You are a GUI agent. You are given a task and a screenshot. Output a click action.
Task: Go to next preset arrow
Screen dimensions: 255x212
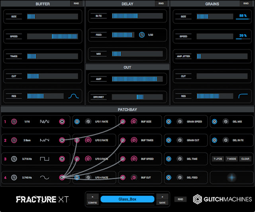(162, 197)
